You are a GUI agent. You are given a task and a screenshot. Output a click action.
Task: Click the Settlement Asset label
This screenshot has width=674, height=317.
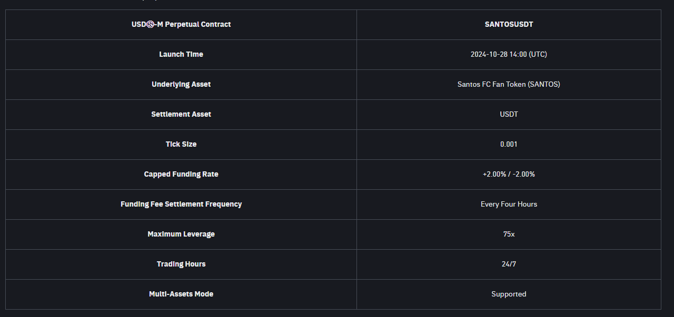point(181,114)
